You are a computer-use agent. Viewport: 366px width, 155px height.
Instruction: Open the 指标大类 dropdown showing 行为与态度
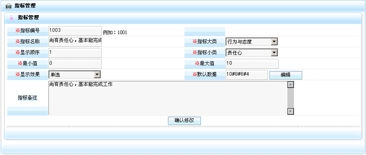[252, 42]
